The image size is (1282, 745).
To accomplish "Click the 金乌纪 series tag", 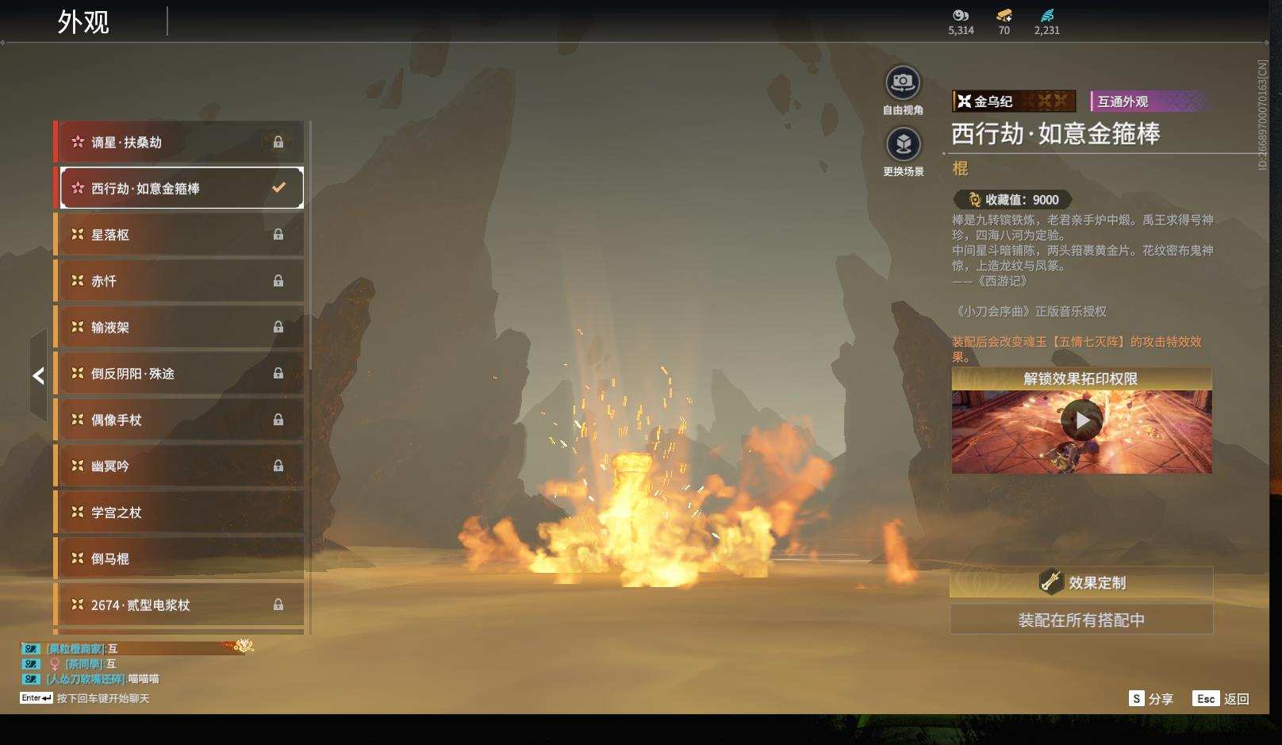I will (1014, 101).
